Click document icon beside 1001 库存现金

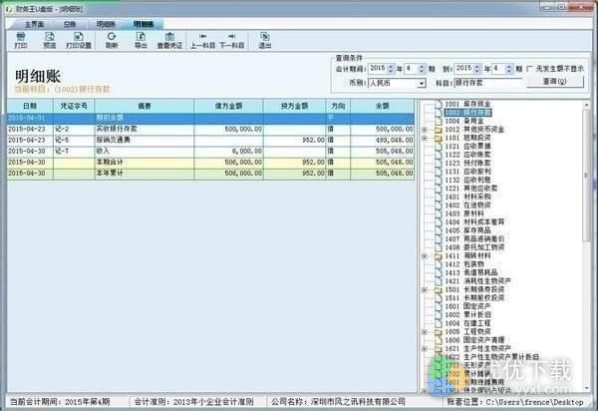pos(439,104)
